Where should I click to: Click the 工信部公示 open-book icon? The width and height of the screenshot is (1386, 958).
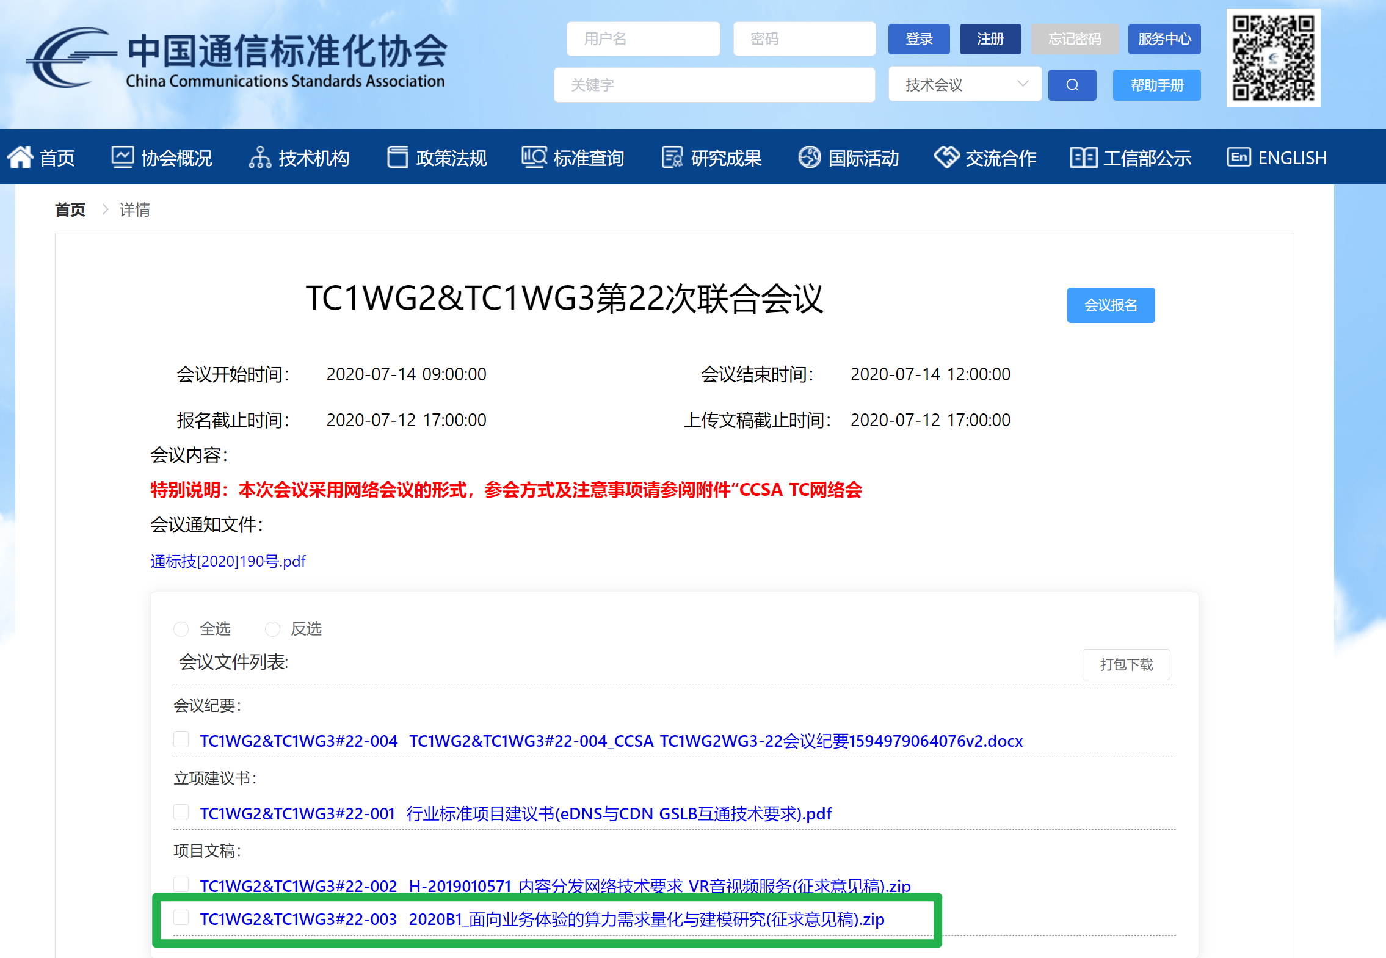(x=1084, y=158)
